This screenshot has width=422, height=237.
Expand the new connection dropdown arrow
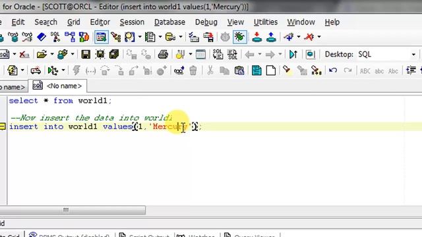(x=299, y=37)
